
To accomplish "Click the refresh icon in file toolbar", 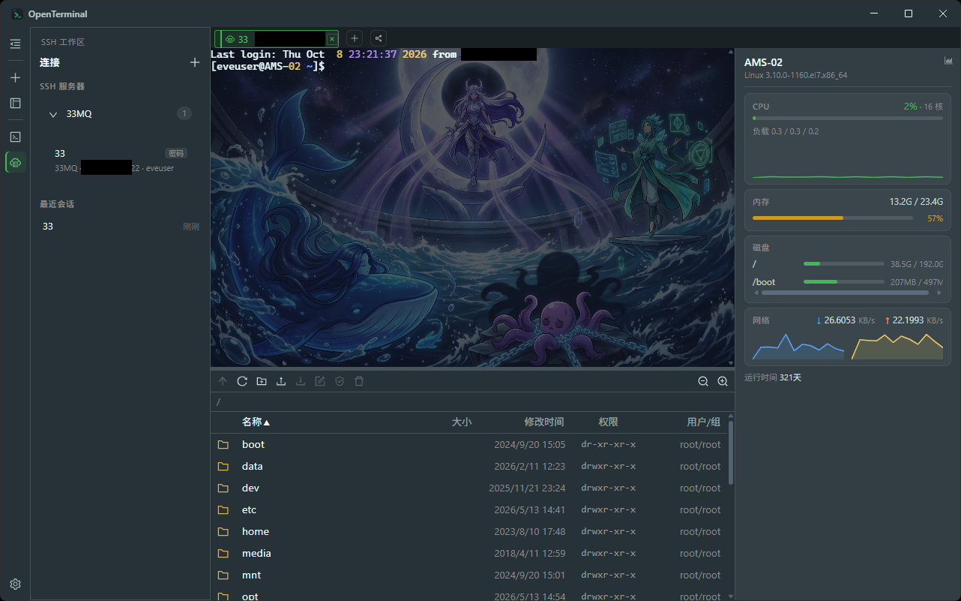I will click(x=242, y=381).
